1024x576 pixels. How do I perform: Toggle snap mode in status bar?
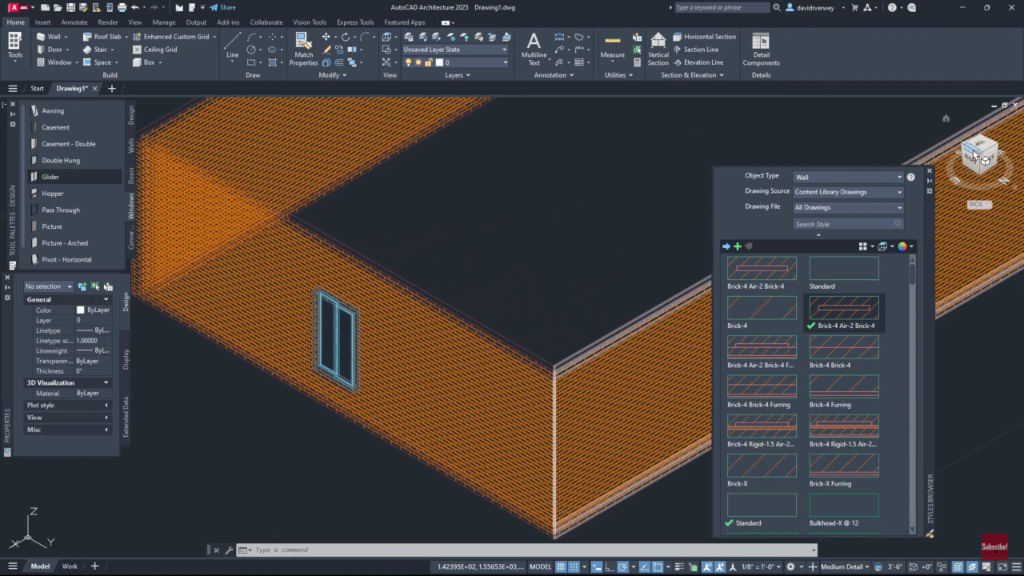point(574,566)
